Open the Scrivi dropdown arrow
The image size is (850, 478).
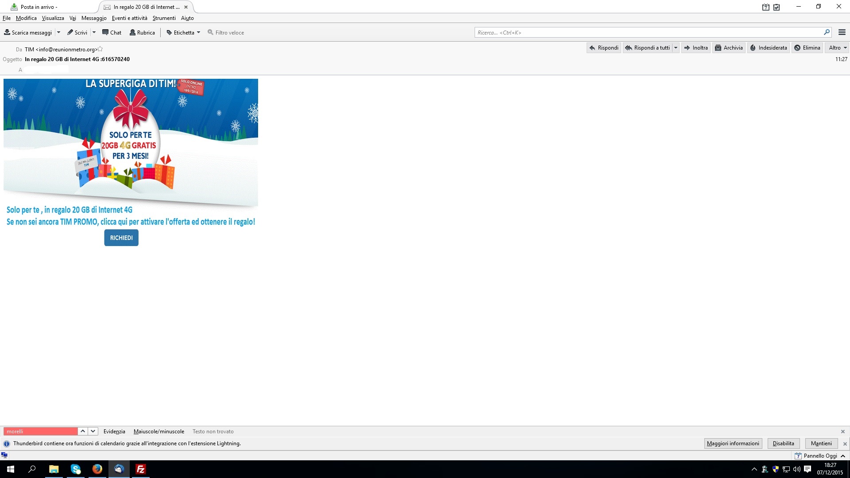(x=94, y=32)
